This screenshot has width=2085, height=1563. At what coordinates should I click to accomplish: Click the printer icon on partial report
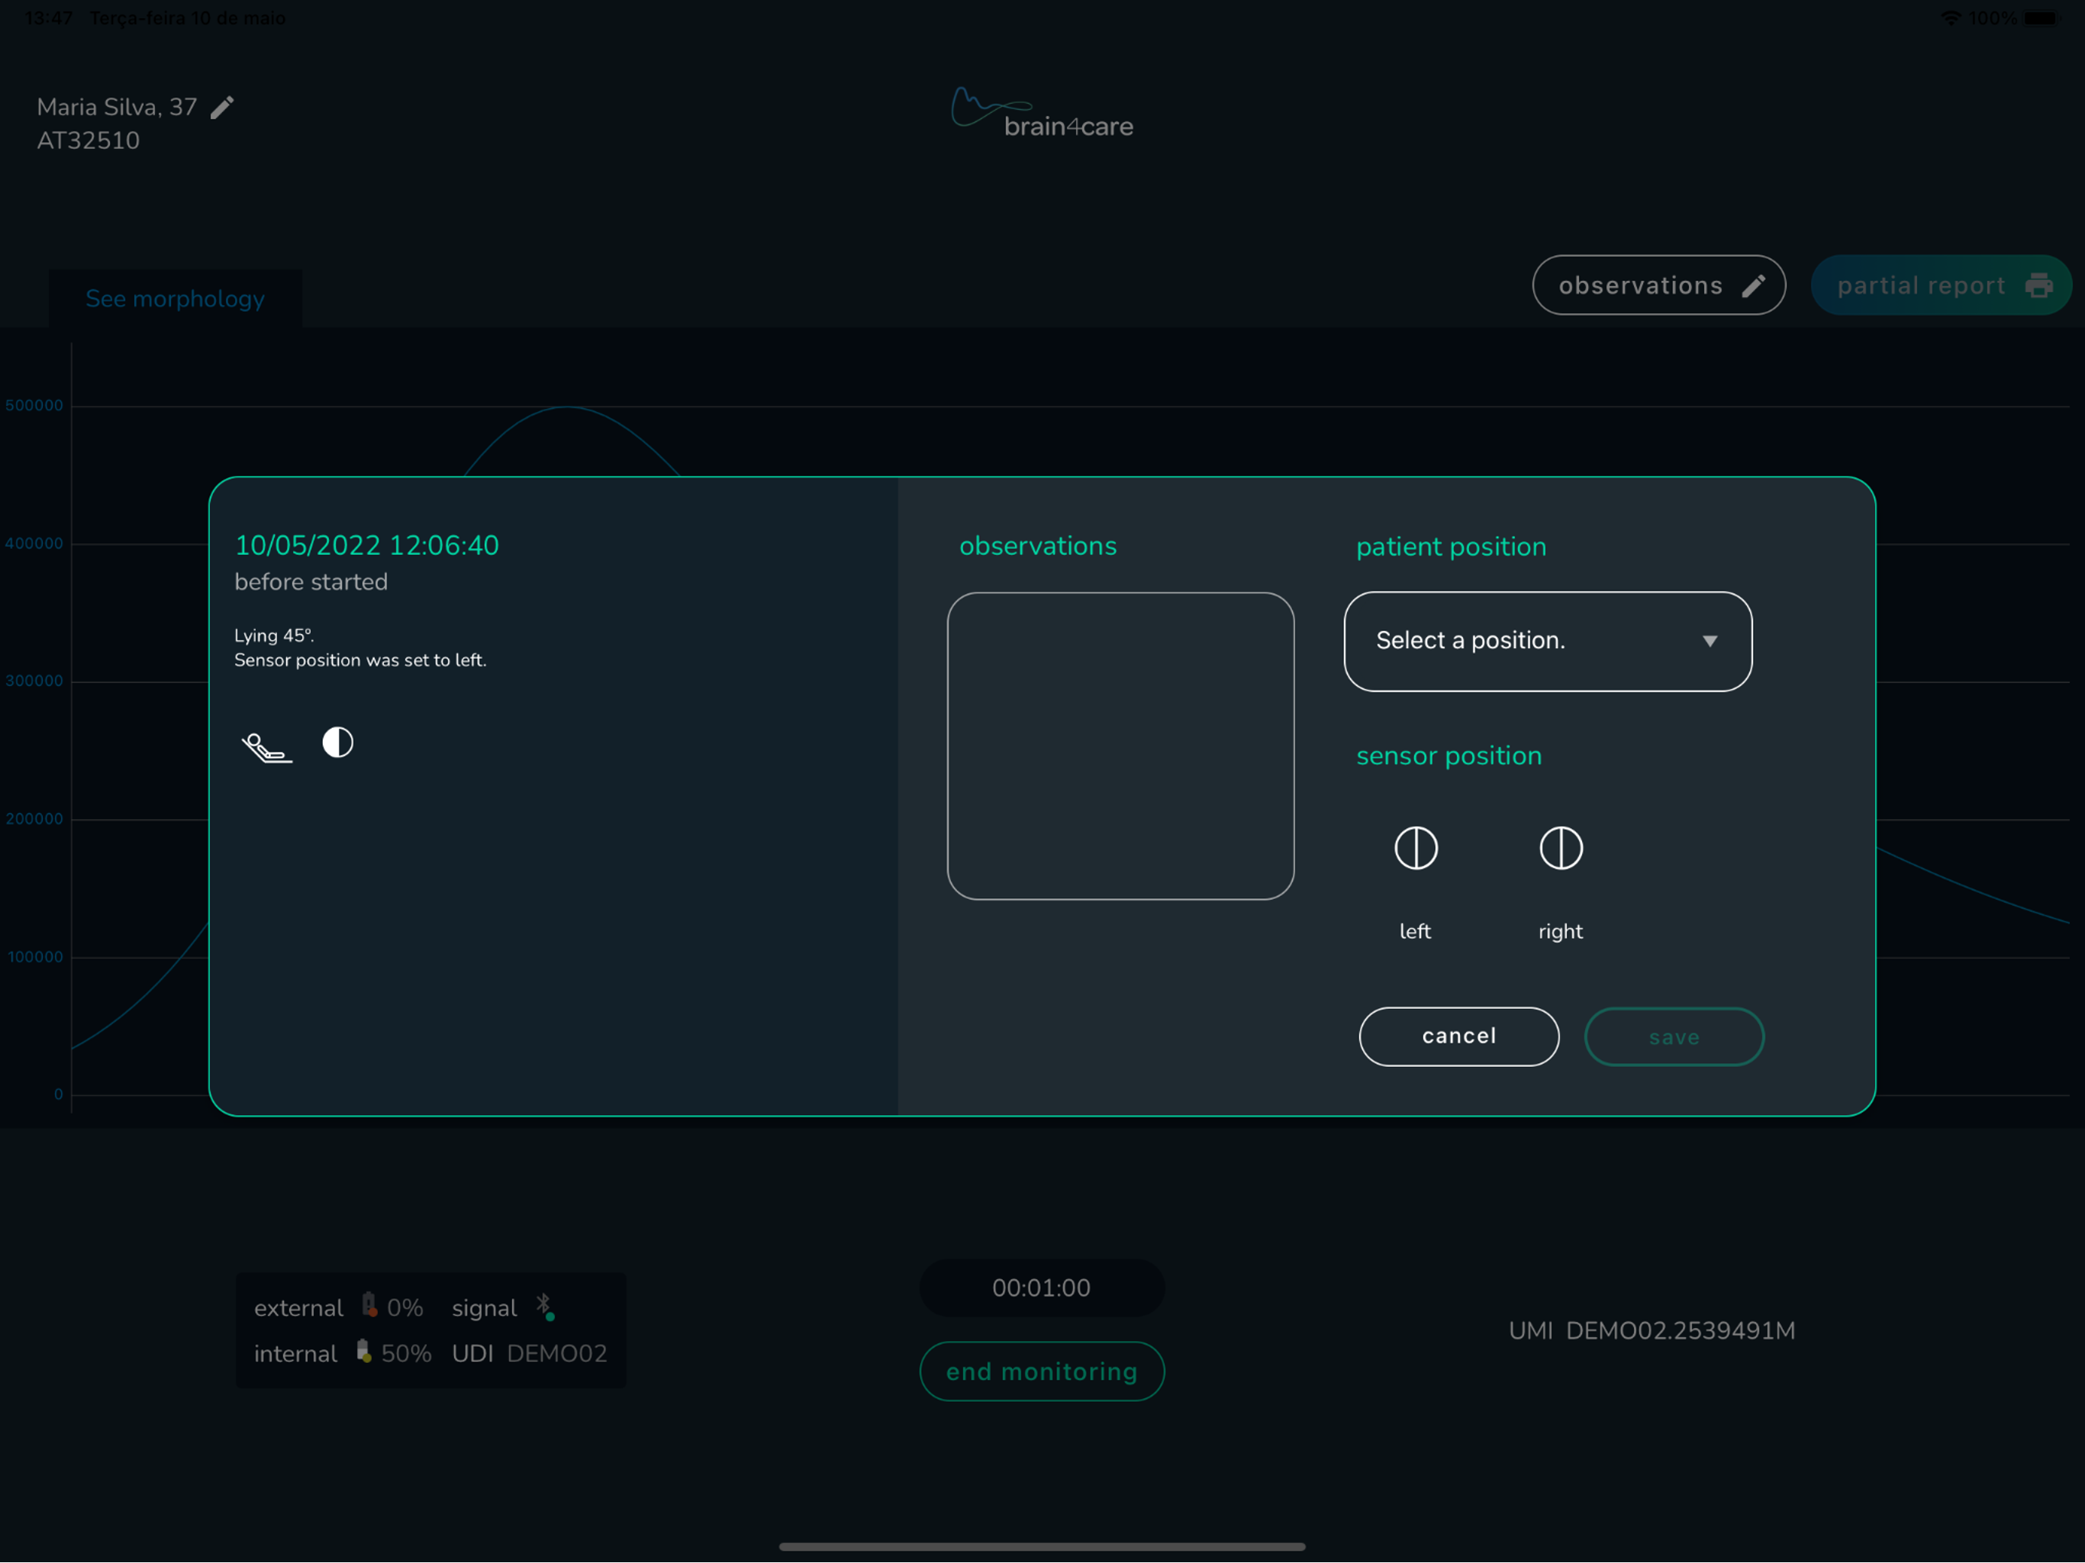tap(2038, 285)
